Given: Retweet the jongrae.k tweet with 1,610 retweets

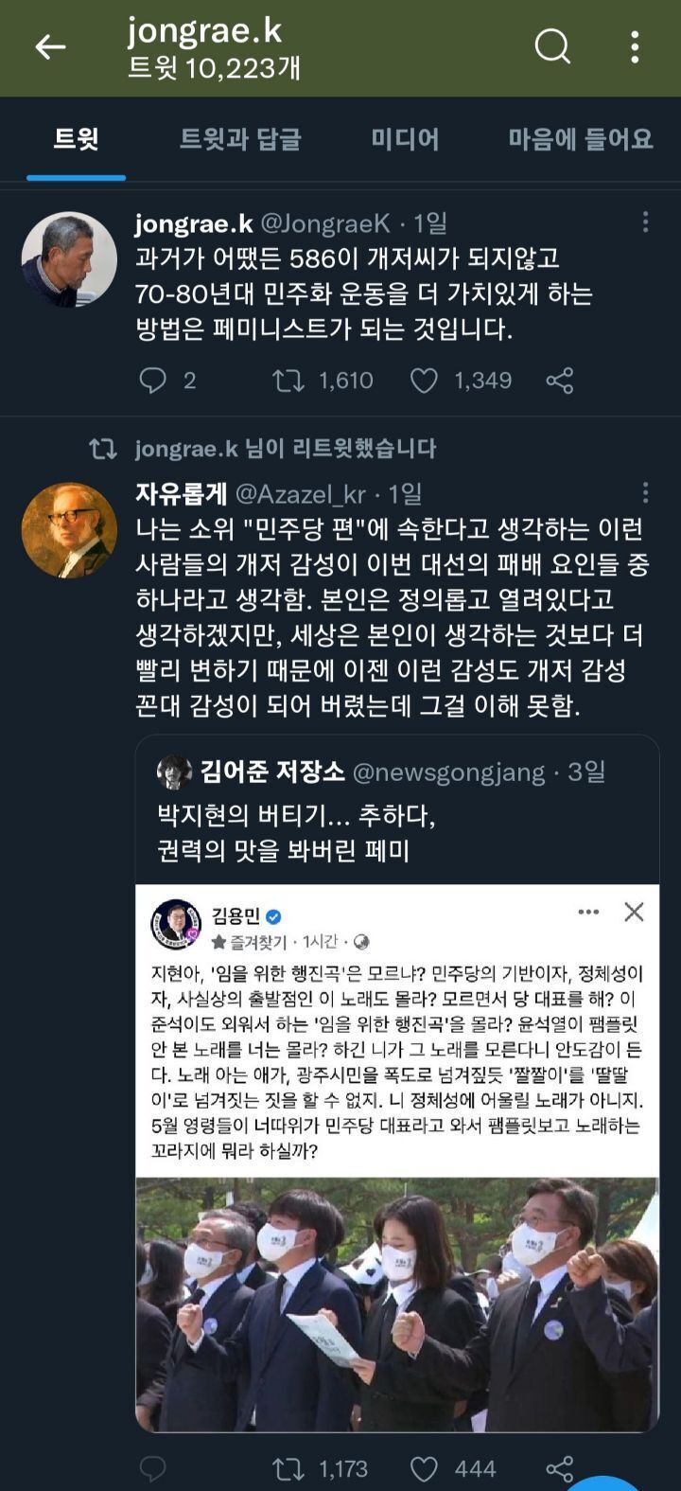Looking at the screenshot, I should 288,381.
